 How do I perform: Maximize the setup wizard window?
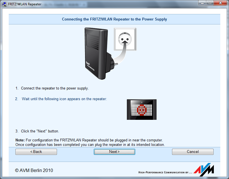[x=210, y=3]
